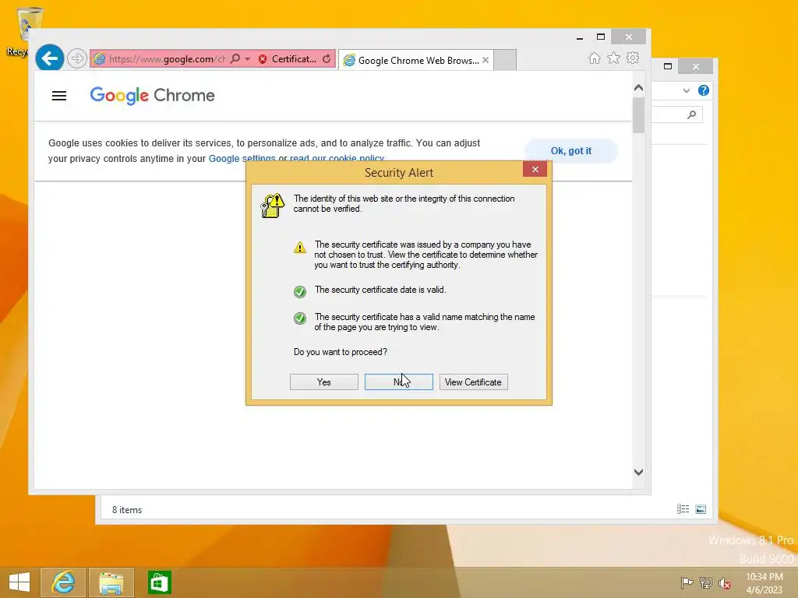Expand the ribbon chevron in File Explorer
Image resolution: width=798 pixels, height=598 pixels.
687,90
